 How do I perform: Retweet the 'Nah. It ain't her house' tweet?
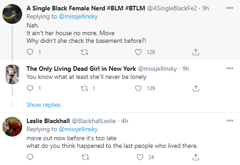(x=85, y=52)
